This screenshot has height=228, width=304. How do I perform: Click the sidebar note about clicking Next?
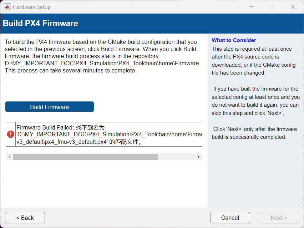coord(255,133)
